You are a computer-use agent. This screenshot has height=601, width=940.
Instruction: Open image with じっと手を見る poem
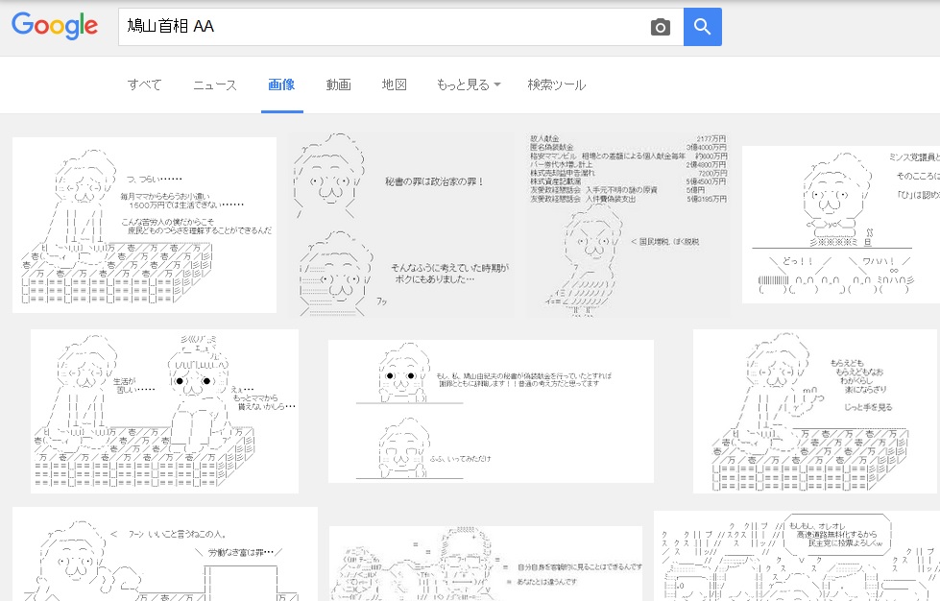point(814,411)
